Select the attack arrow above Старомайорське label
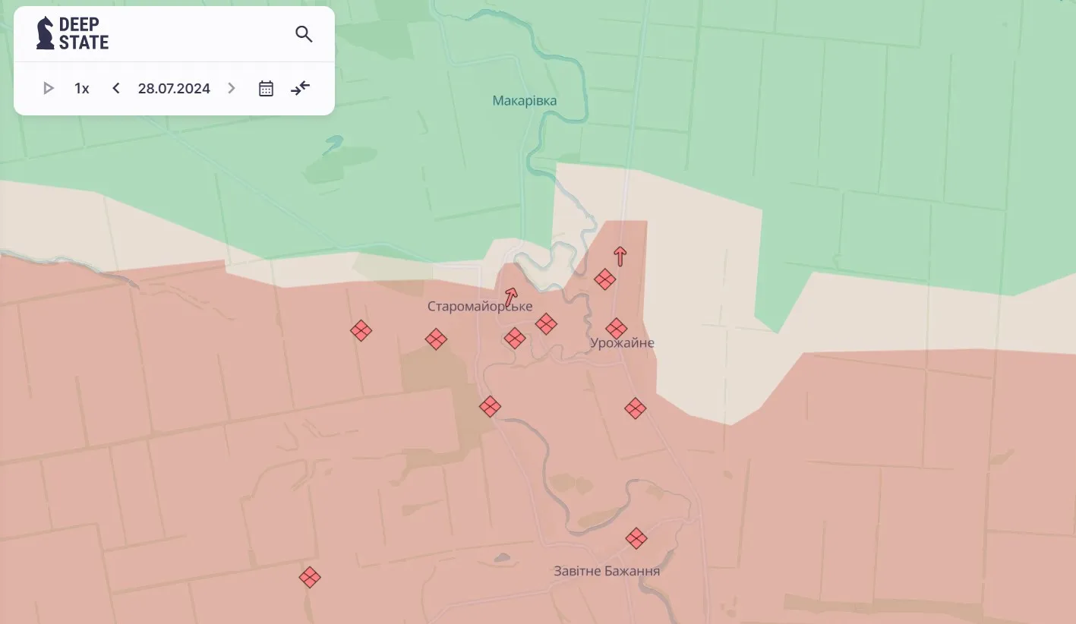This screenshot has width=1076, height=624. tap(511, 296)
